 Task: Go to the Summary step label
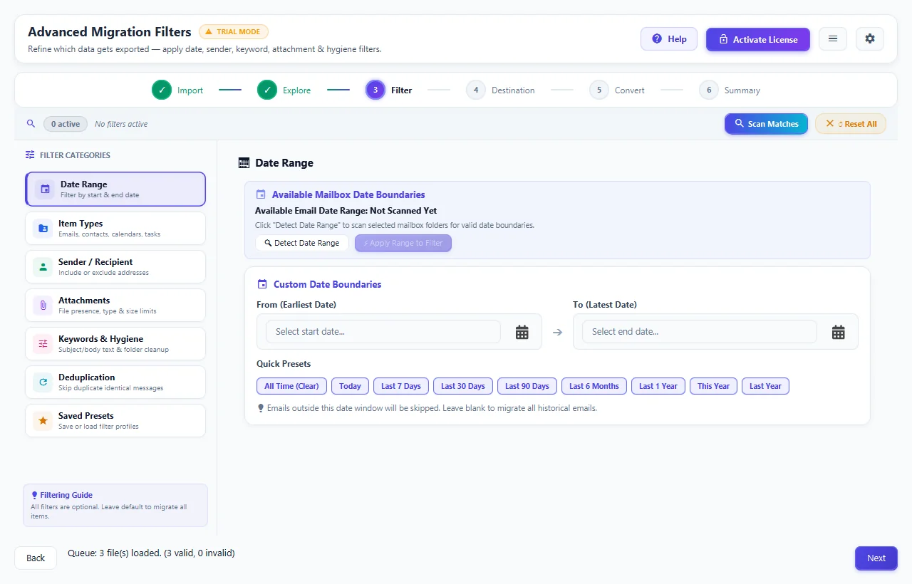point(742,90)
